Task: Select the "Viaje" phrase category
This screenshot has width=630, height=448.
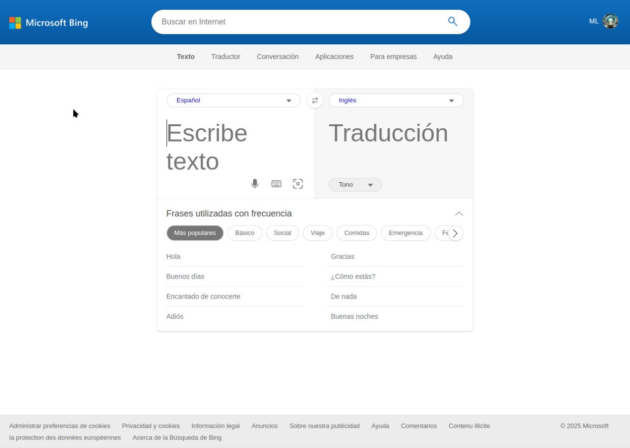Action: [317, 233]
